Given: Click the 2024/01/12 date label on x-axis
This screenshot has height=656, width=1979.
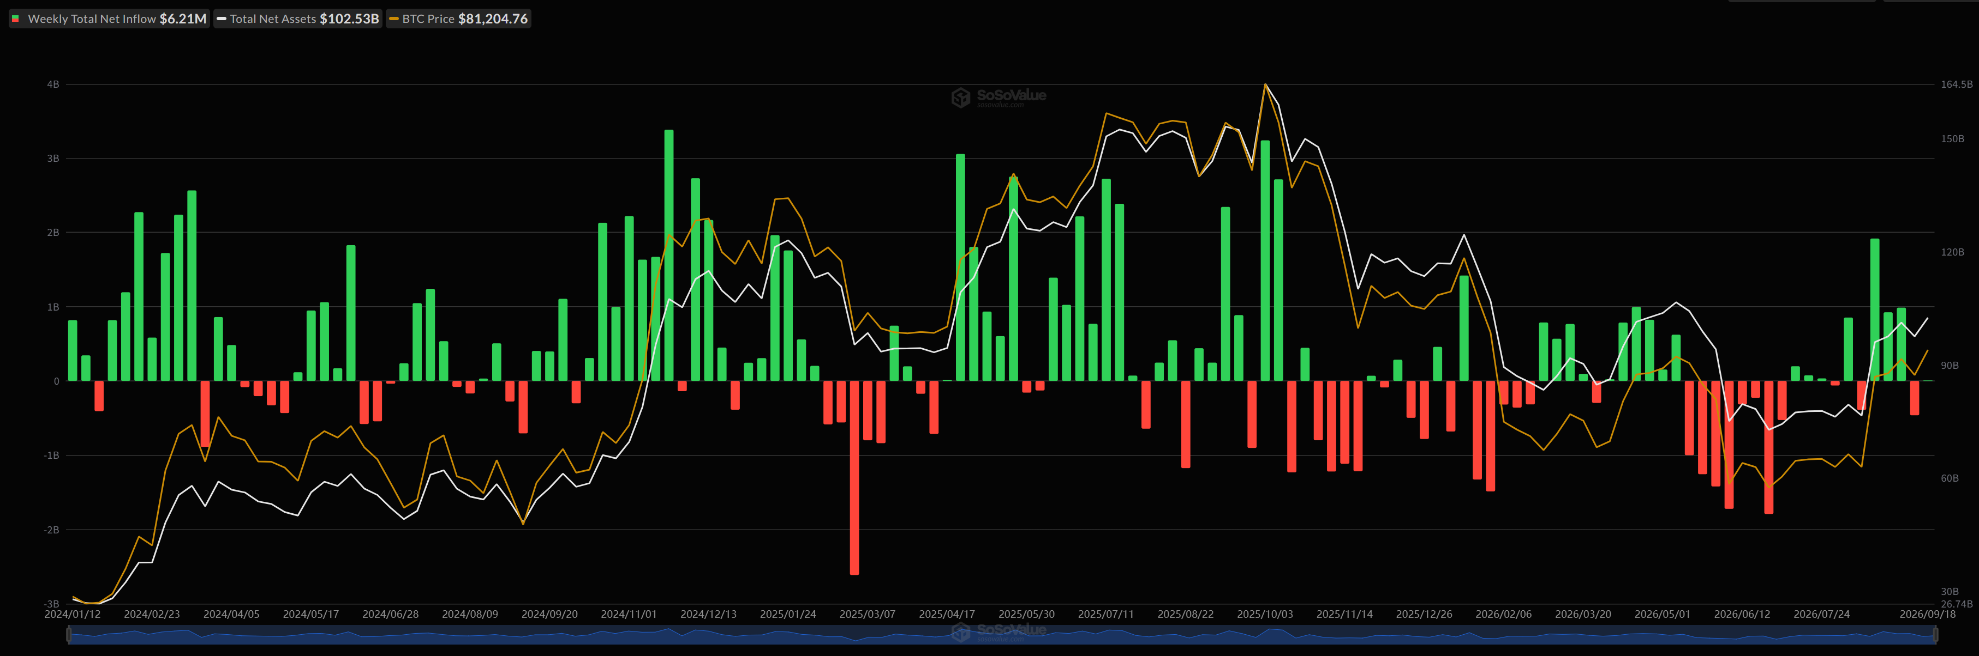Looking at the screenshot, I should (72, 615).
